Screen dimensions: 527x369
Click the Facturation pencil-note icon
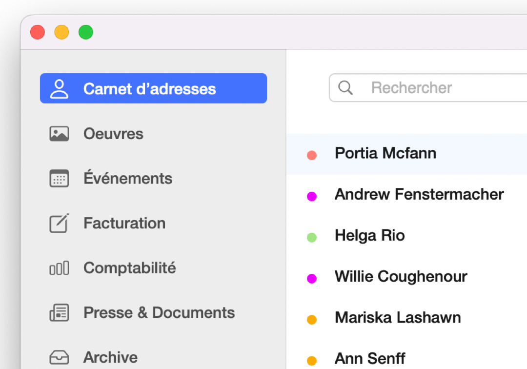[59, 223]
